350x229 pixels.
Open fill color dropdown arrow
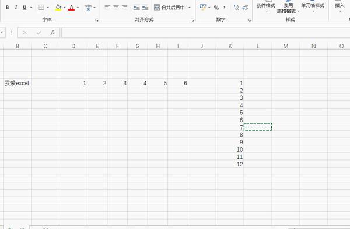click(x=65, y=8)
